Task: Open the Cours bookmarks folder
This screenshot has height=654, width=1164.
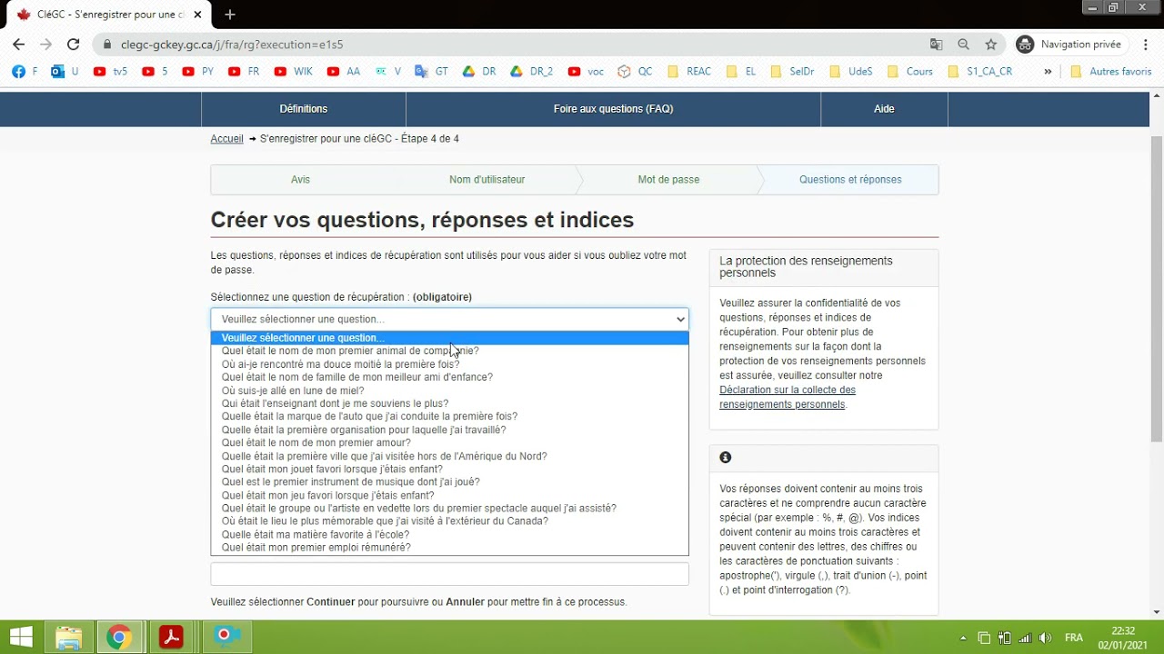Action: coord(909,72)
